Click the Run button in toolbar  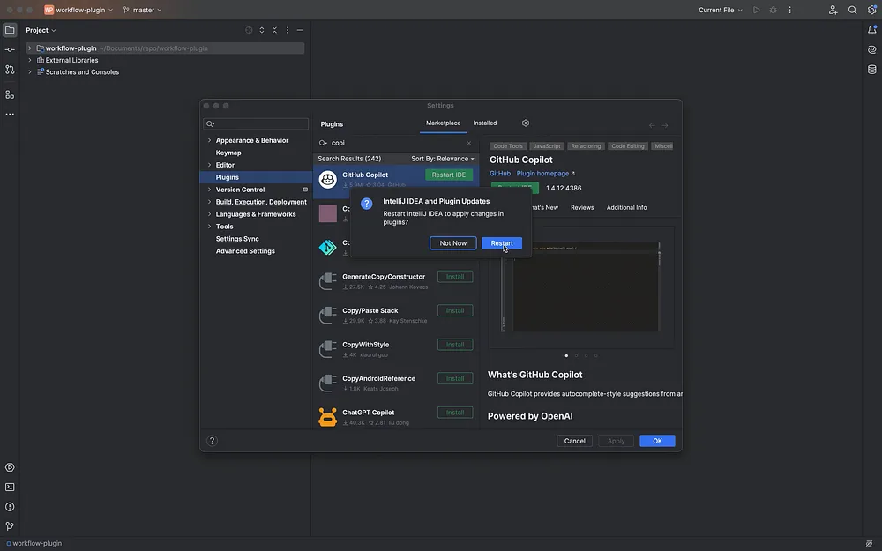pyautogui.click(x=757, y=10)
